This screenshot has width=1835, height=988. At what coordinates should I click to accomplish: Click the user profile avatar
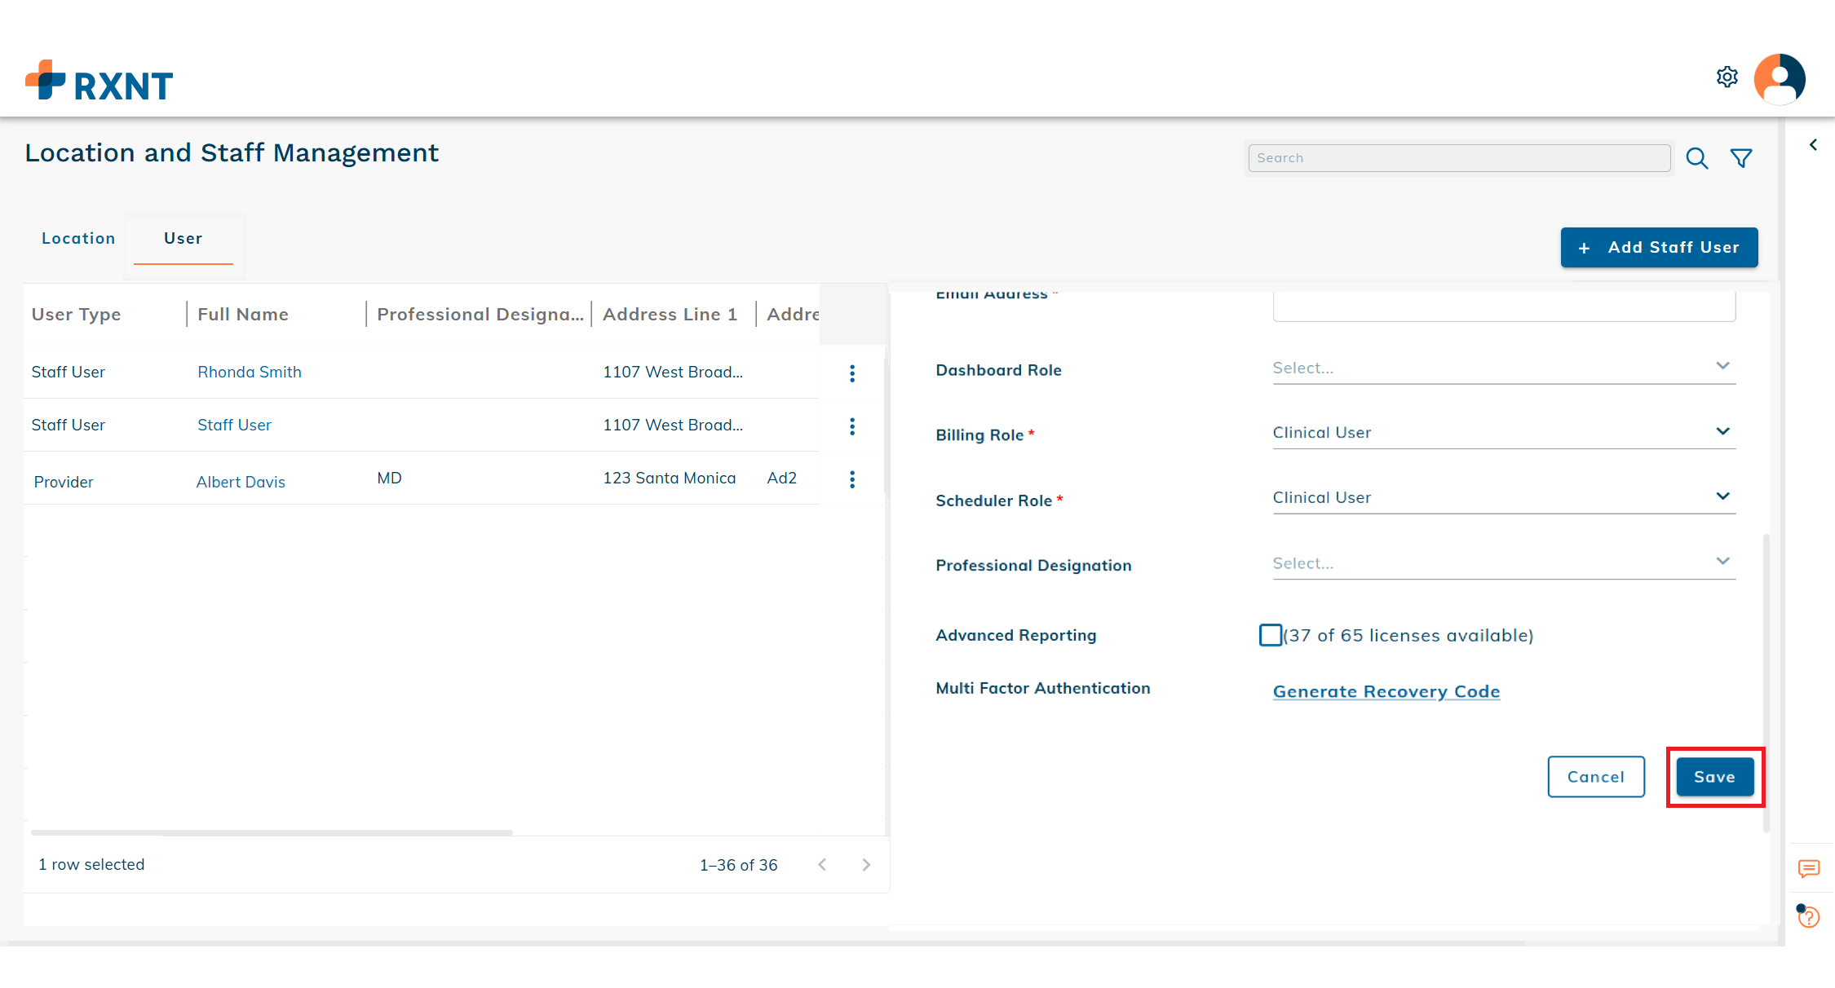point(1780,79)
